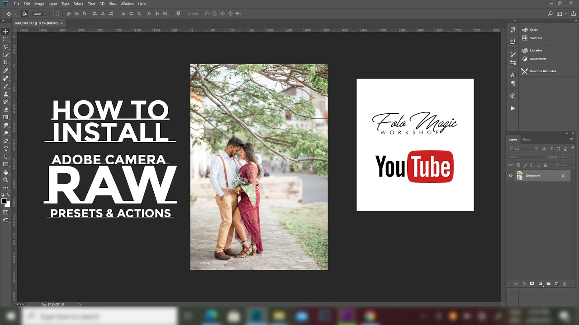Click the Search icon at top right

click(551, 14)
